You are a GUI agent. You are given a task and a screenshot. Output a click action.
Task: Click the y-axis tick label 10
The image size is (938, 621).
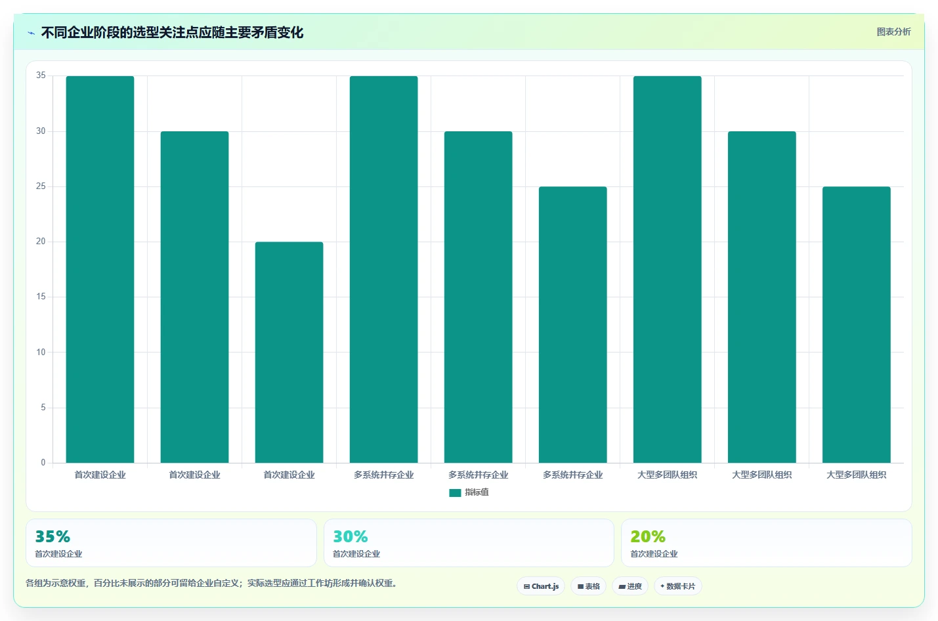point(41,353)
